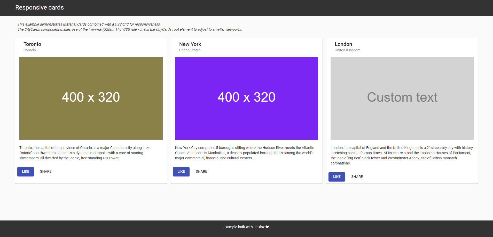Image resolution: width=493 pixels, height=237 pixels.
Task: Click 'Example built with JitBlox' footer text
Action: tap(244, 227)
